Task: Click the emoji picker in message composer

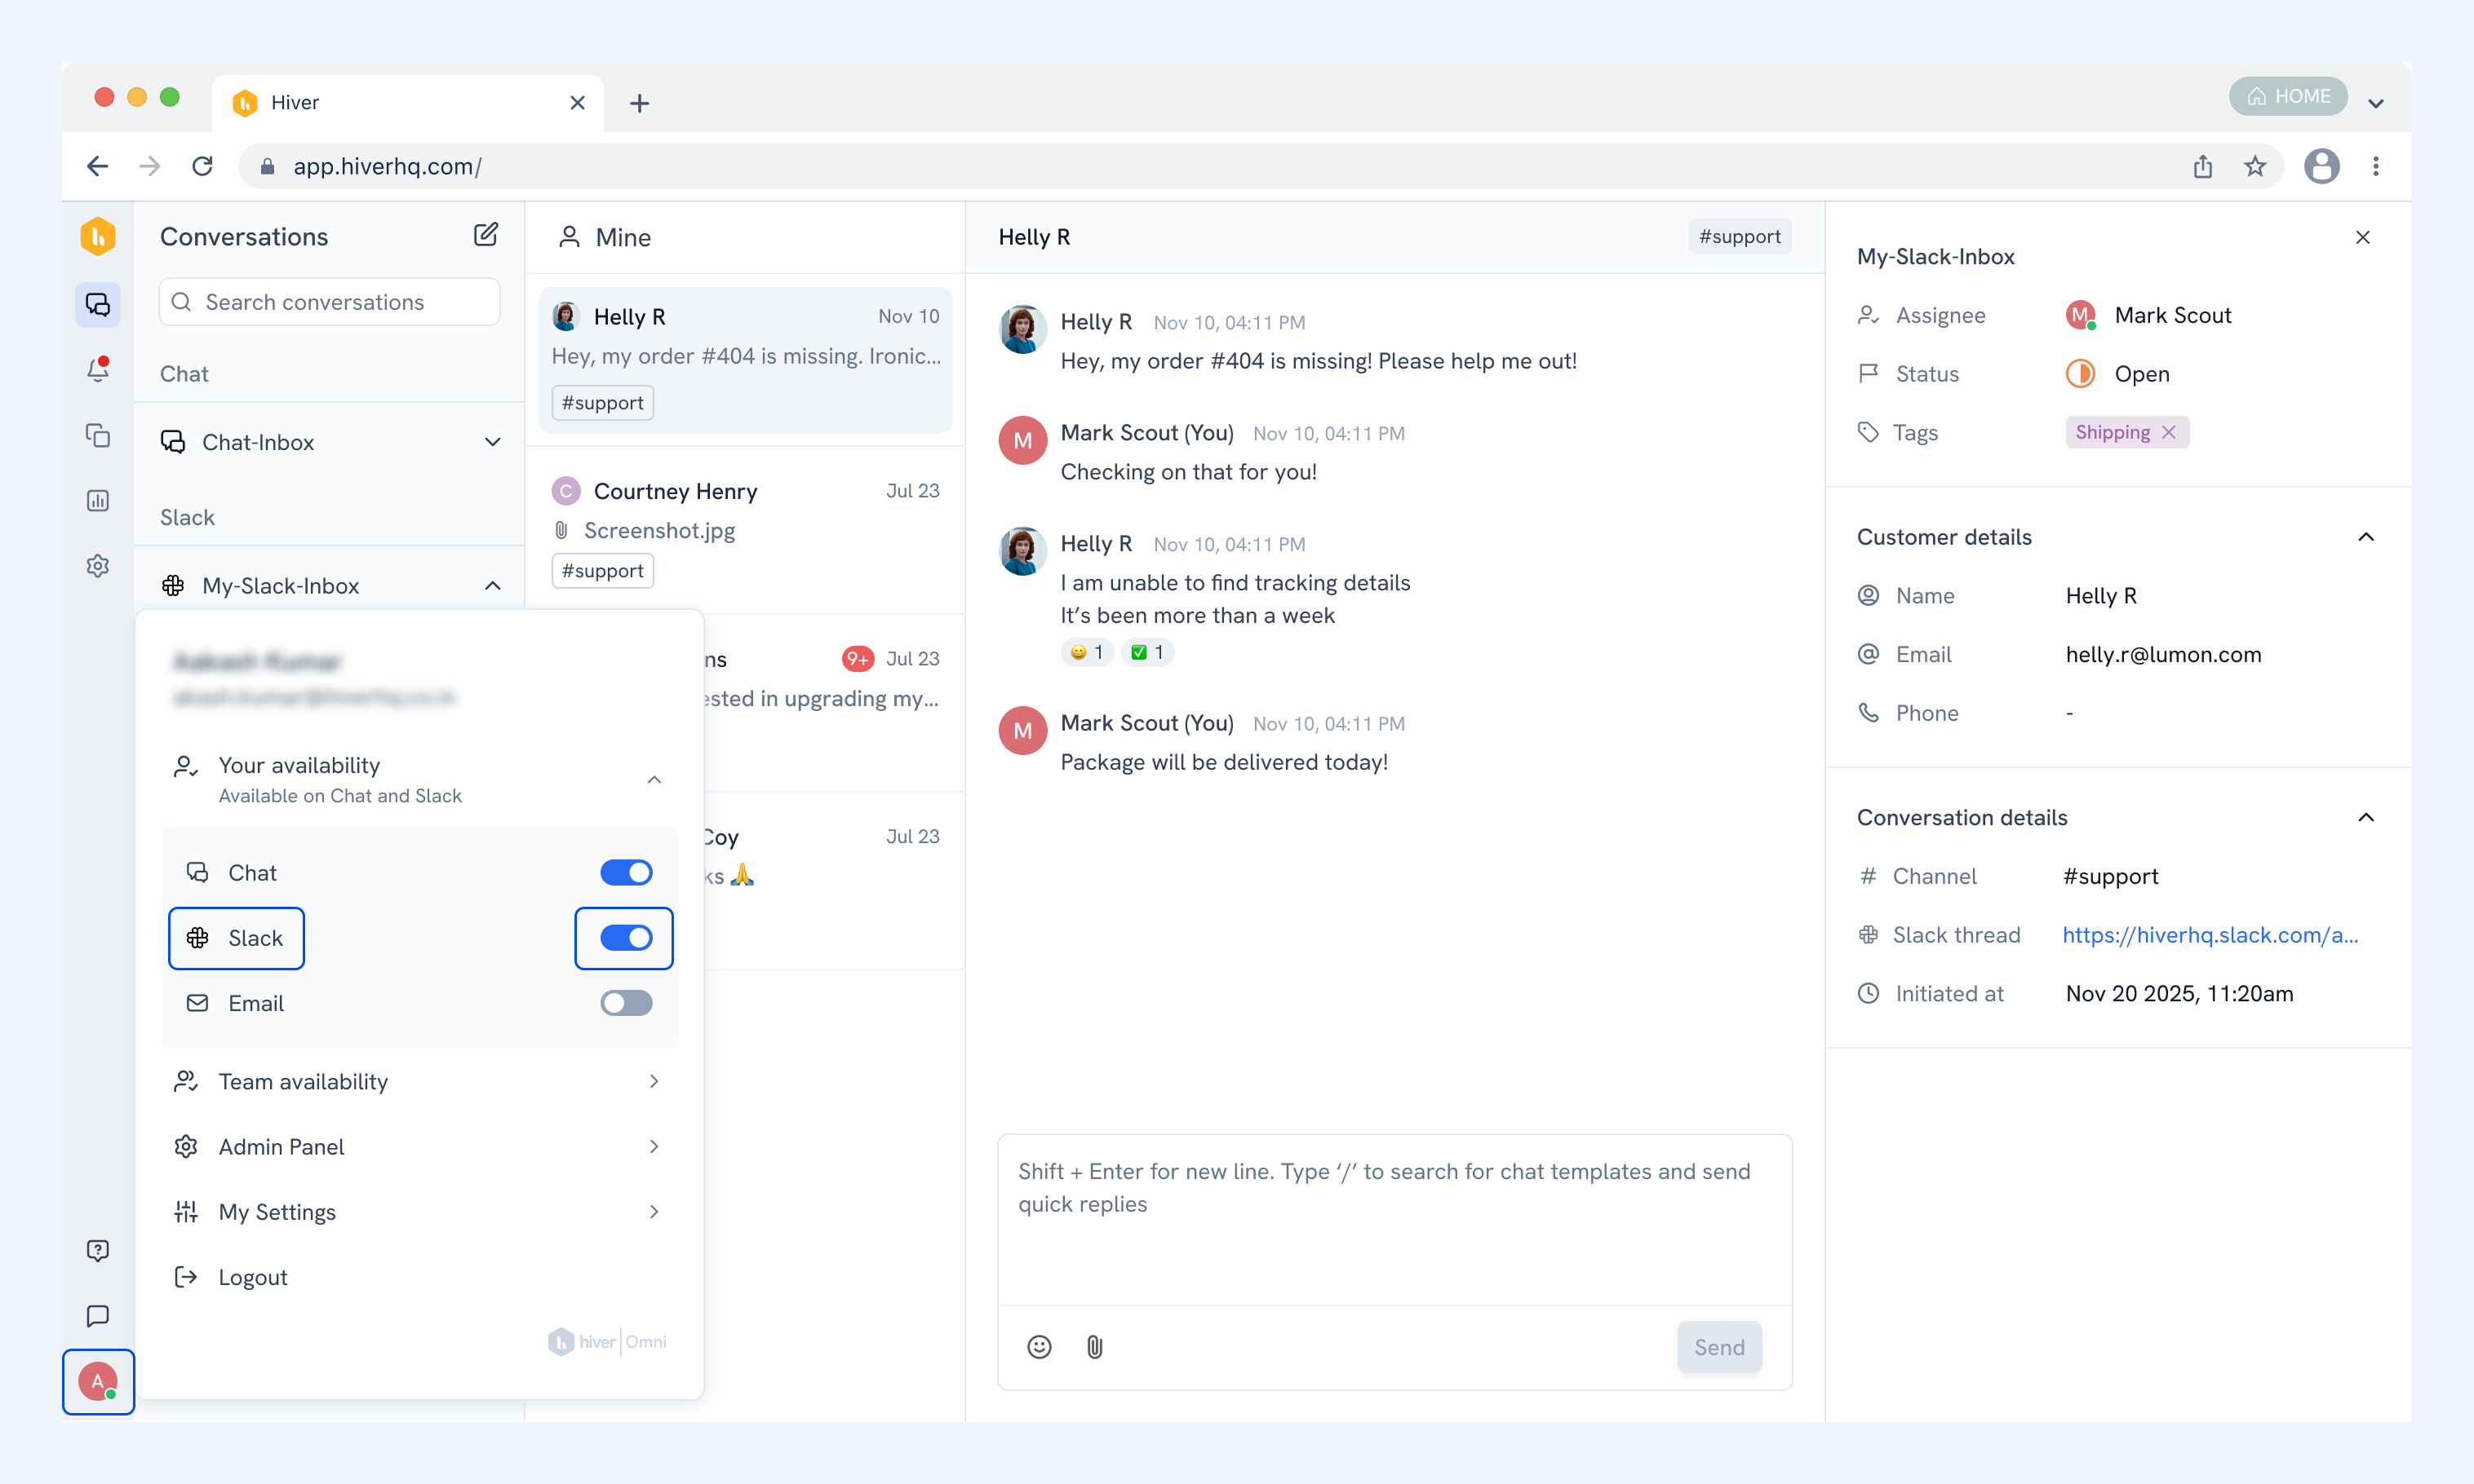Action: (1040, 1347)
